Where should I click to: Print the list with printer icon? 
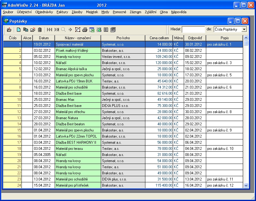tap(85, 30)
